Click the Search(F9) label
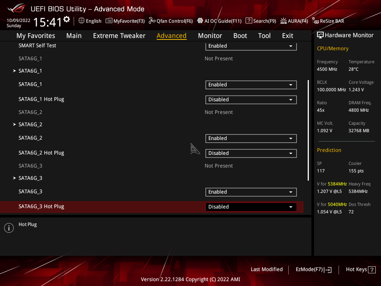Image resolution: width=381 pixels, height=286 pixels. [265, 21]
